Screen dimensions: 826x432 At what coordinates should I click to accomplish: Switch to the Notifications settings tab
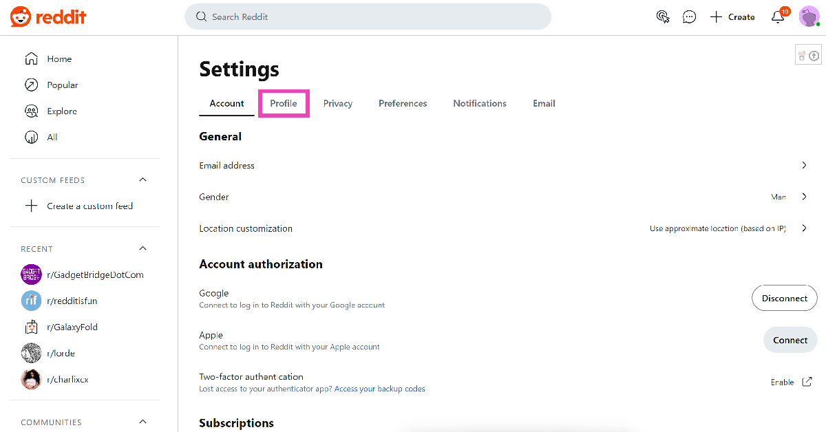pyautogui.click(x=480, y=103)
